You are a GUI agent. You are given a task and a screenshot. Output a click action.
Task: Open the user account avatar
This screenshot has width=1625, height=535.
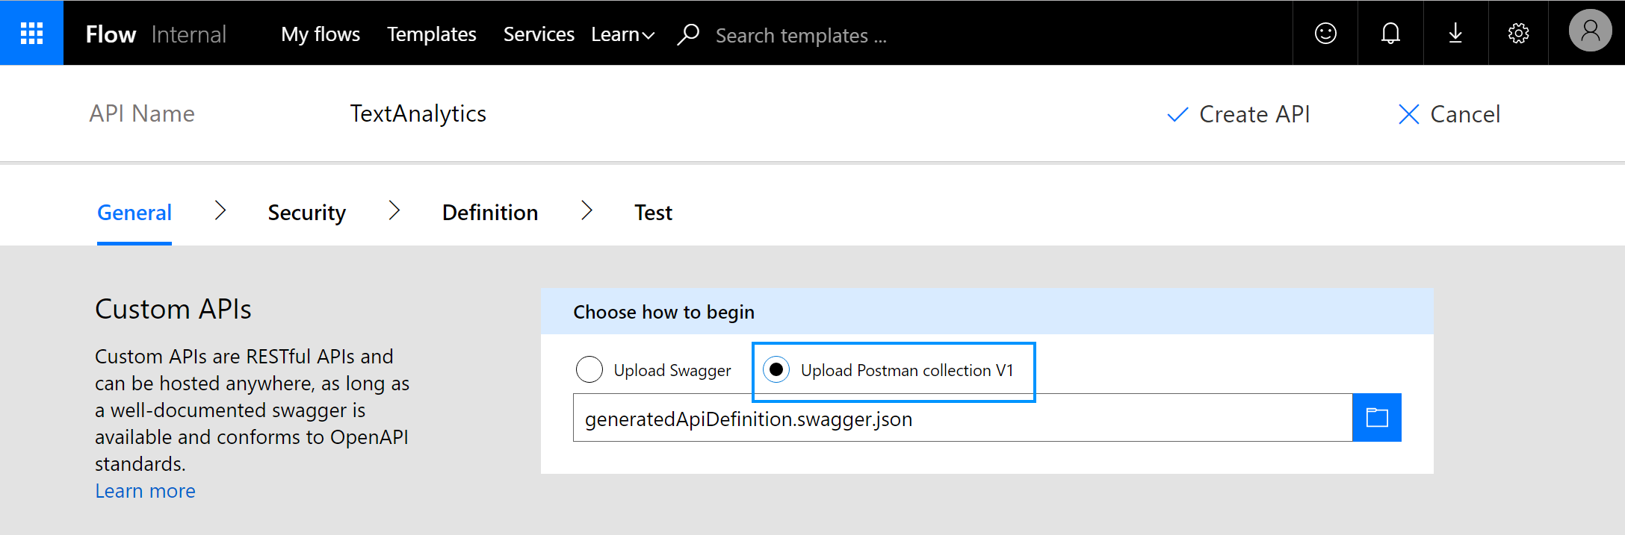tap(1590, 31)
